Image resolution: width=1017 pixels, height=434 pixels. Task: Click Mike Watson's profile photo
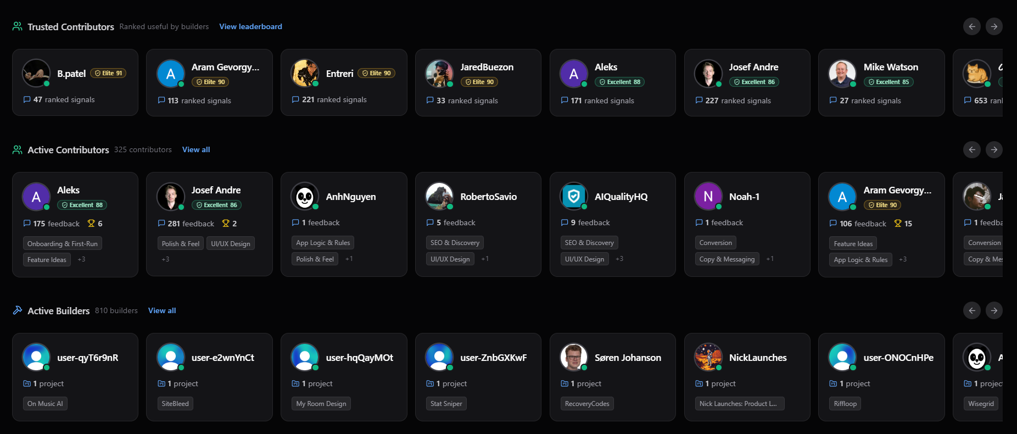[x=842, y=73]
